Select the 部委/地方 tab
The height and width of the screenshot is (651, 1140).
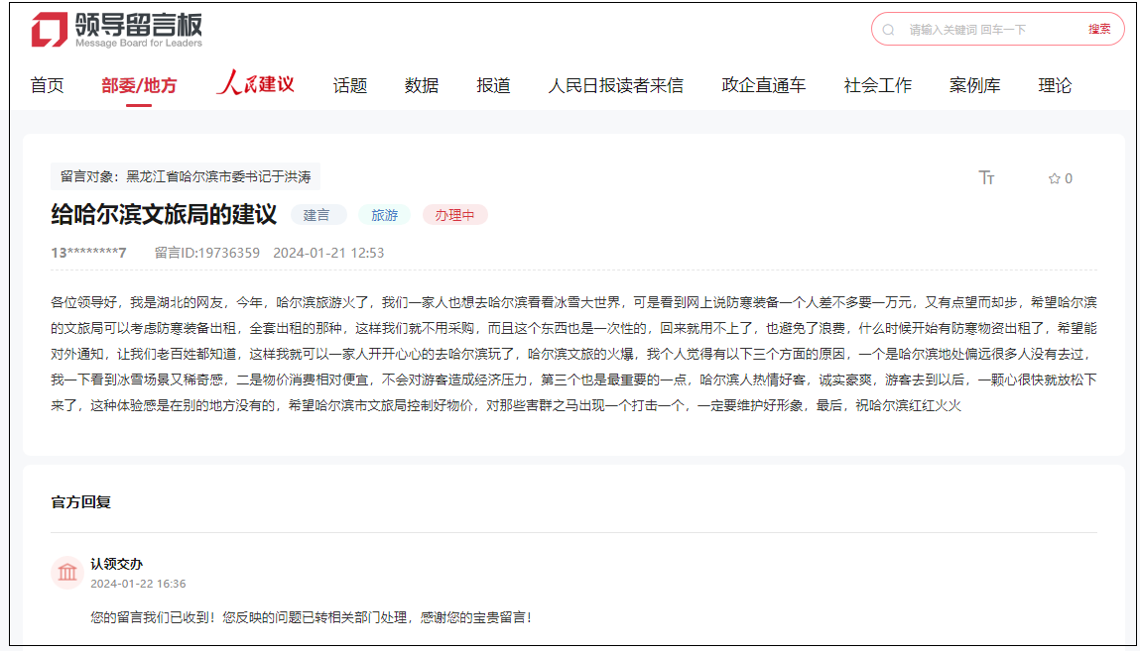tap(139, 85)
